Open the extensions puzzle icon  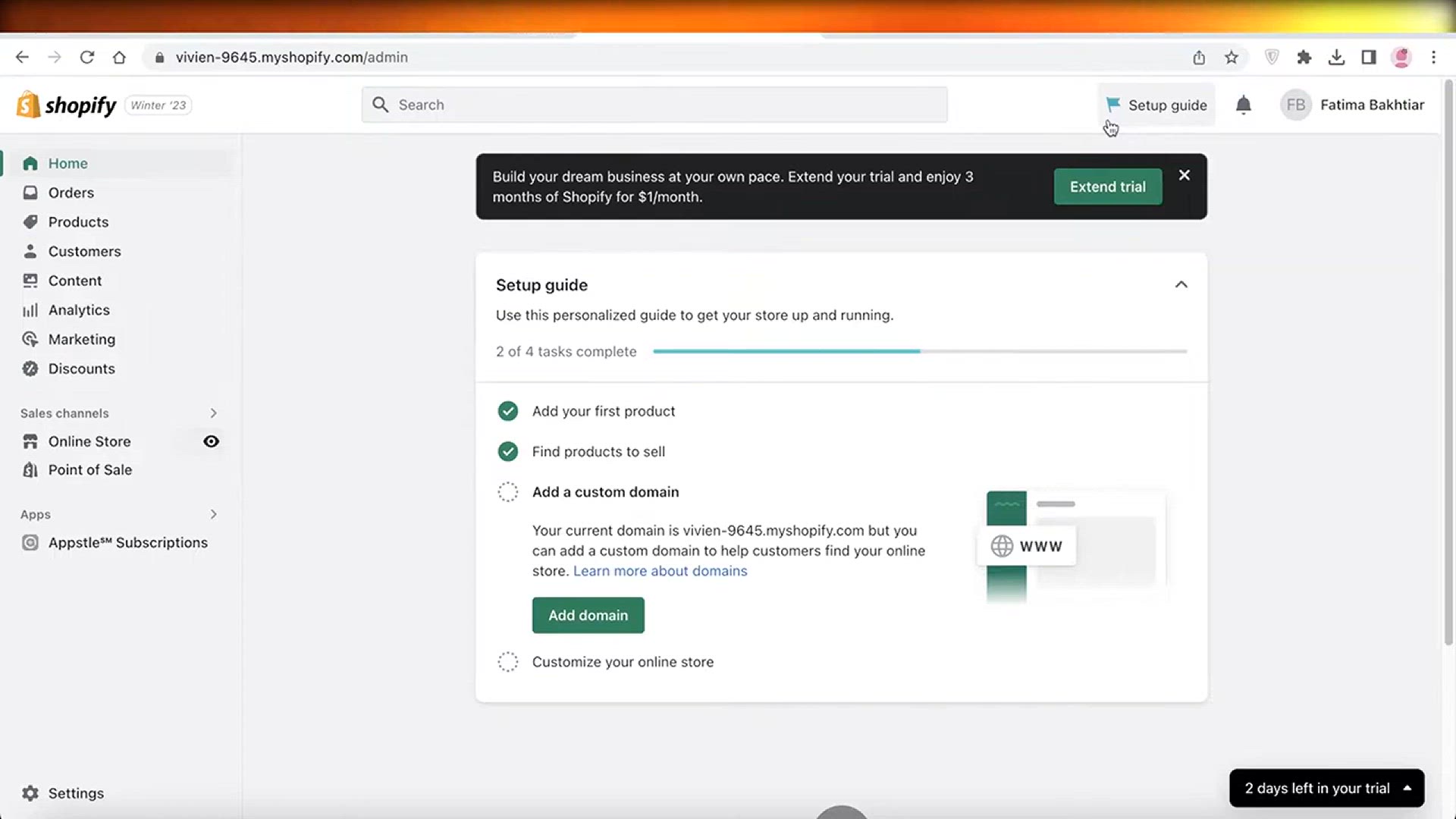[x=1304, y=57]
